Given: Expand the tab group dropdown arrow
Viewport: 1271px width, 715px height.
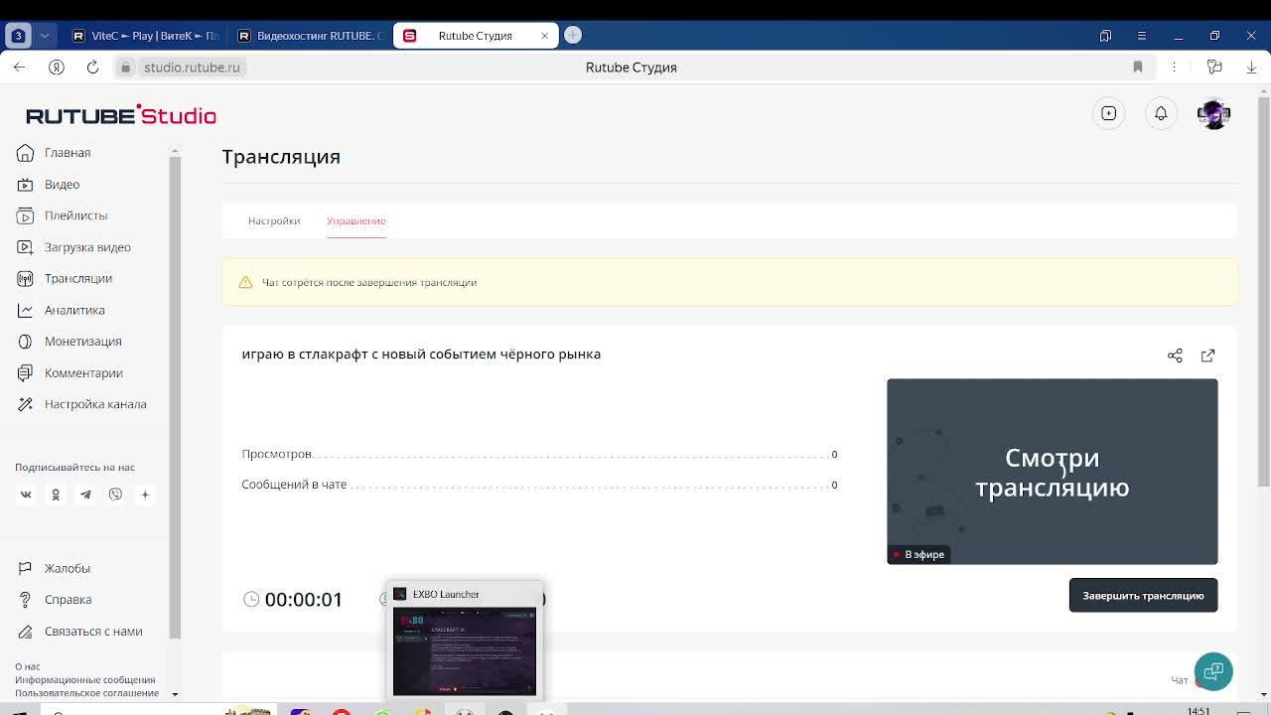Looking at the screenshot, I should tap(44, 36).
